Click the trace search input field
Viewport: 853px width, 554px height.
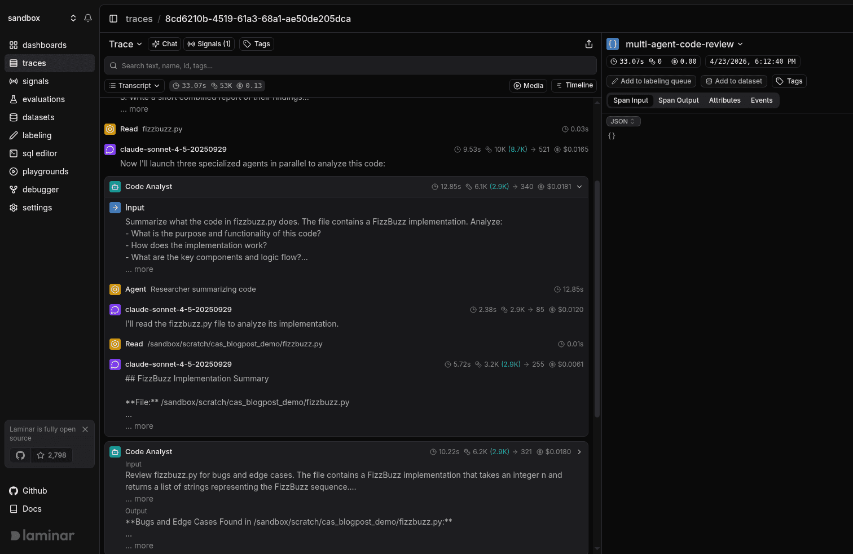coord(350,66)
